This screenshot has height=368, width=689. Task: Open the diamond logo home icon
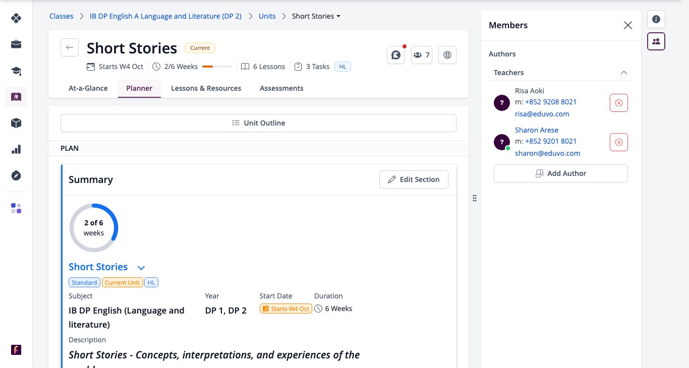(16, 18)
